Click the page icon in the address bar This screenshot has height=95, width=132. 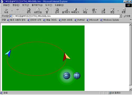point(11,16)
